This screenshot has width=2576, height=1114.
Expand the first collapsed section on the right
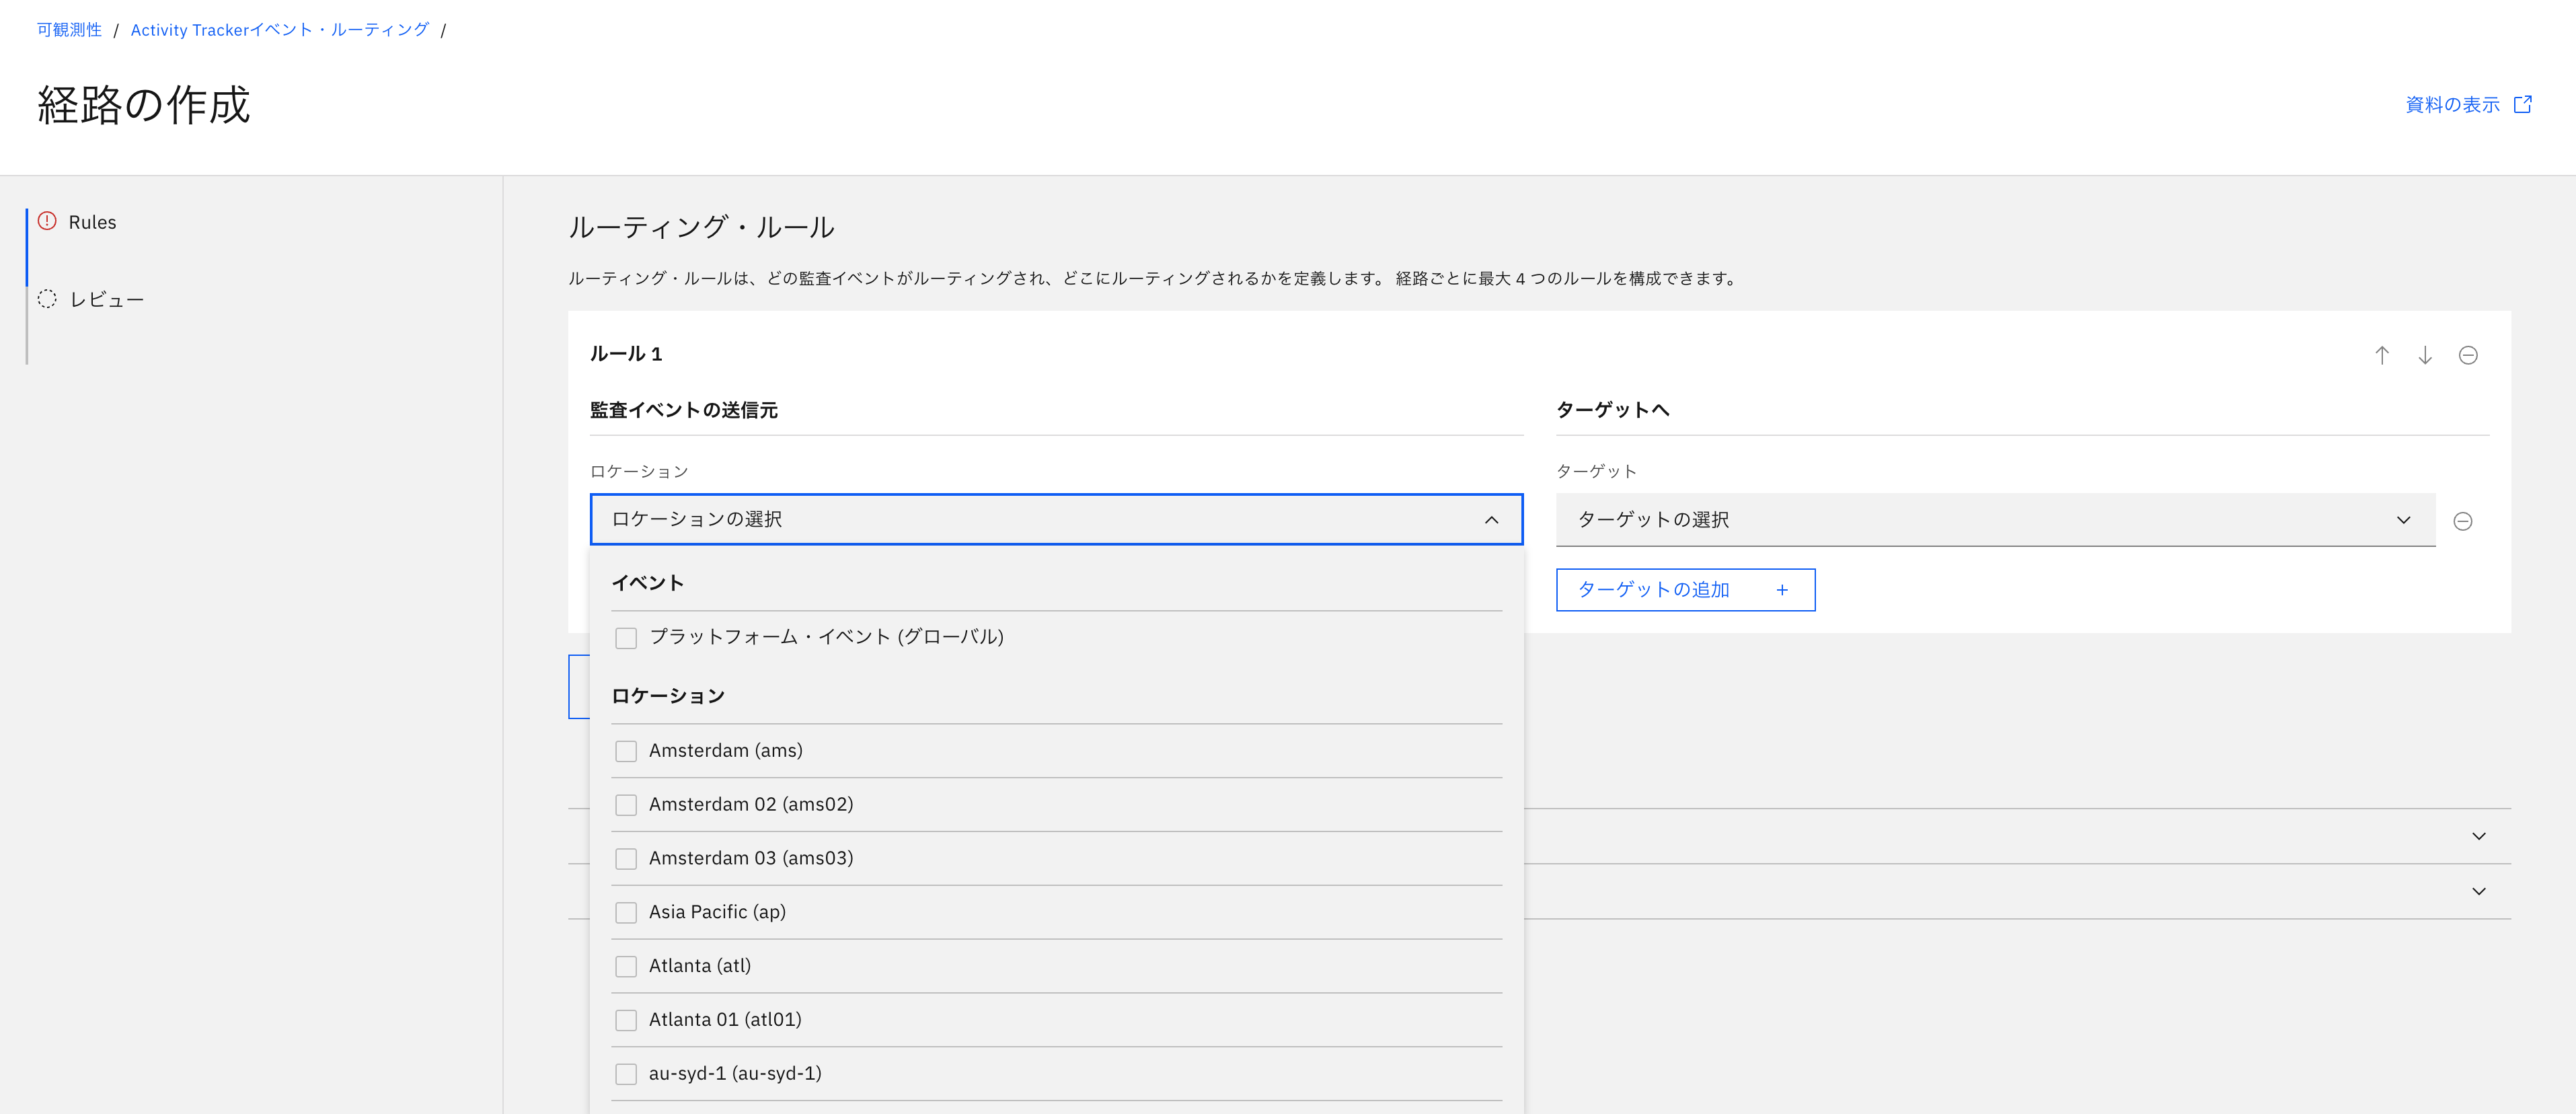pos(2478,837)
